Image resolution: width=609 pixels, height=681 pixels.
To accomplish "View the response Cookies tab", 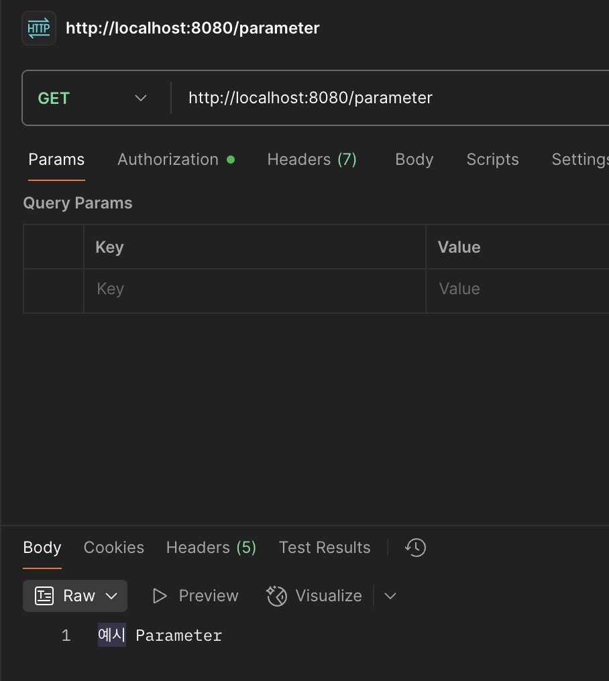I will click(114, 548).
